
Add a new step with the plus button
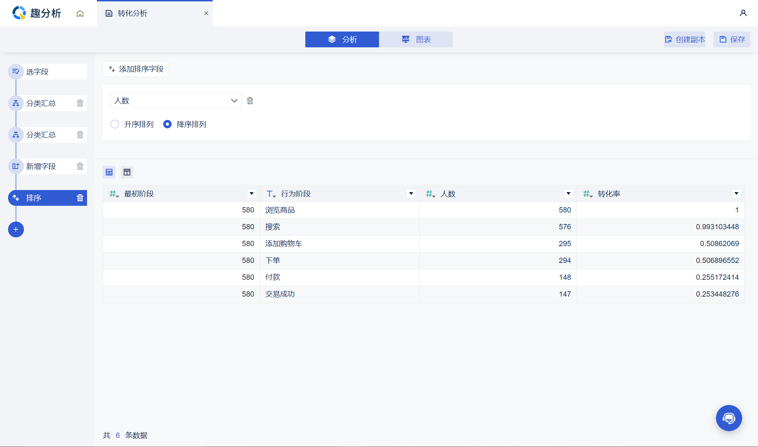[x=16, y=230]
